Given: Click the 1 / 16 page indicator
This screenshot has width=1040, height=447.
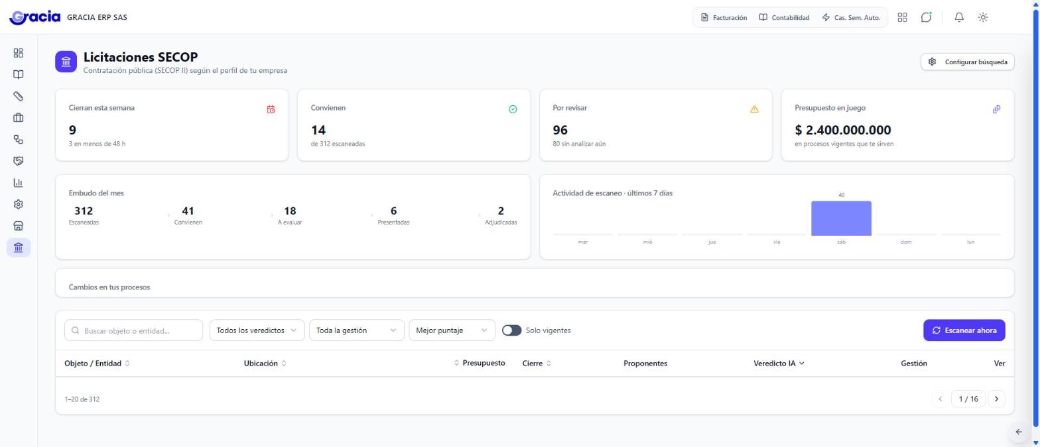Looking at the screenshot, I should coord(968,399).
